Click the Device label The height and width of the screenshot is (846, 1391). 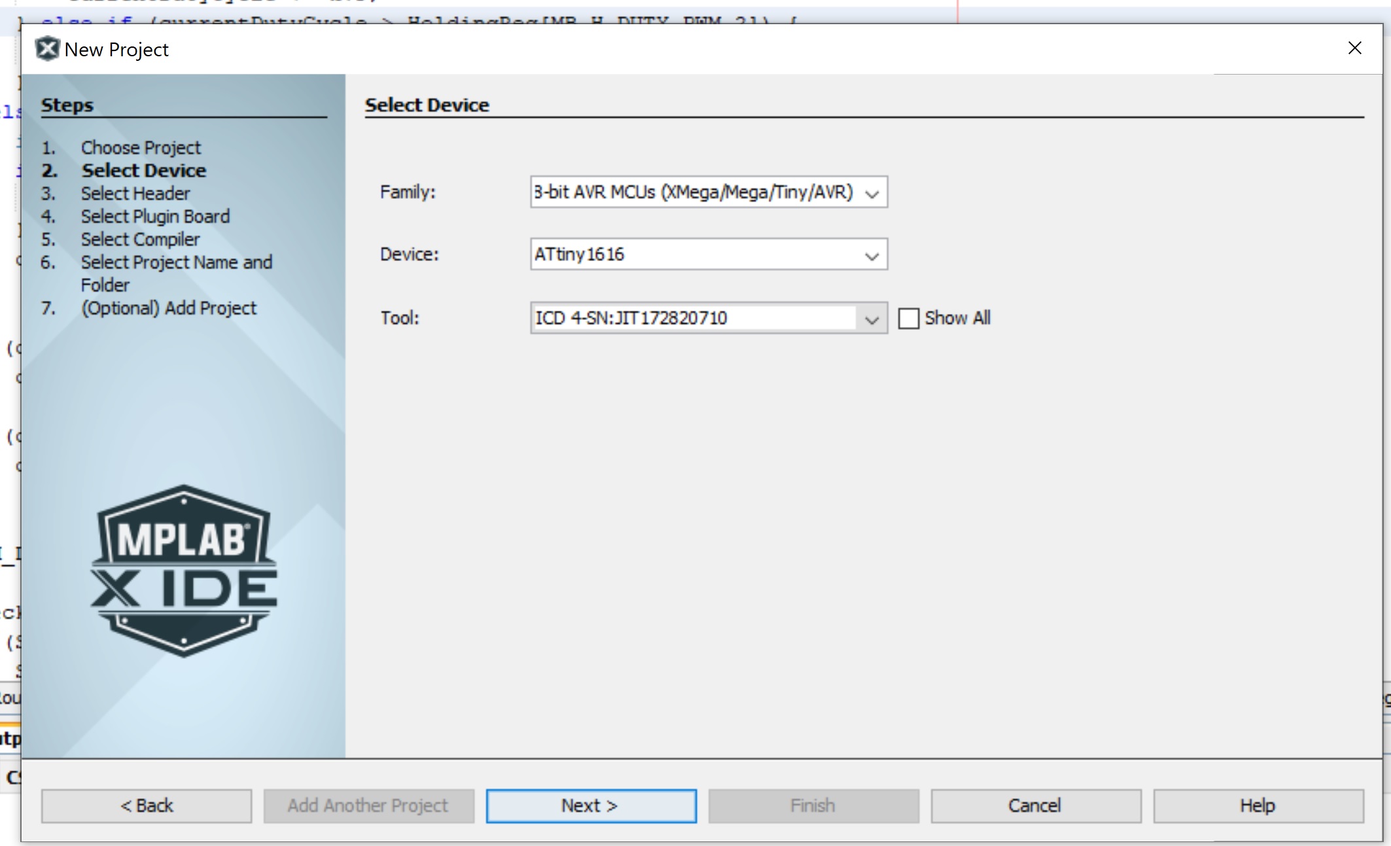410,255
